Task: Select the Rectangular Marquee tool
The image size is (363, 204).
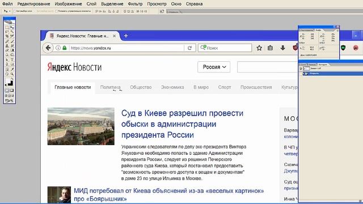Action: click(7, 27)
